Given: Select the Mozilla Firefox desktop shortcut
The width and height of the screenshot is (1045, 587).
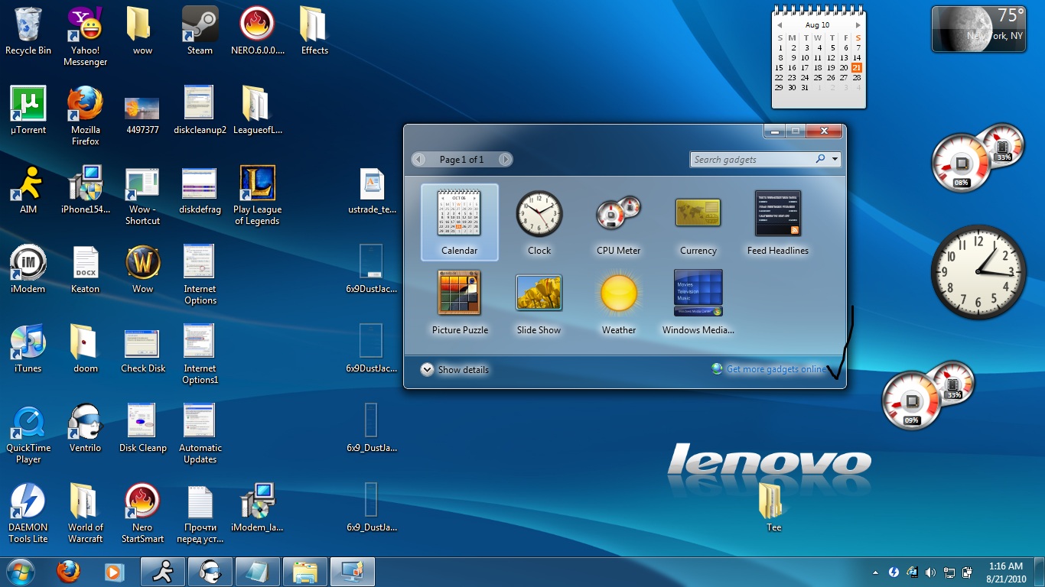Looking at the screenshot, I should 85,116.
